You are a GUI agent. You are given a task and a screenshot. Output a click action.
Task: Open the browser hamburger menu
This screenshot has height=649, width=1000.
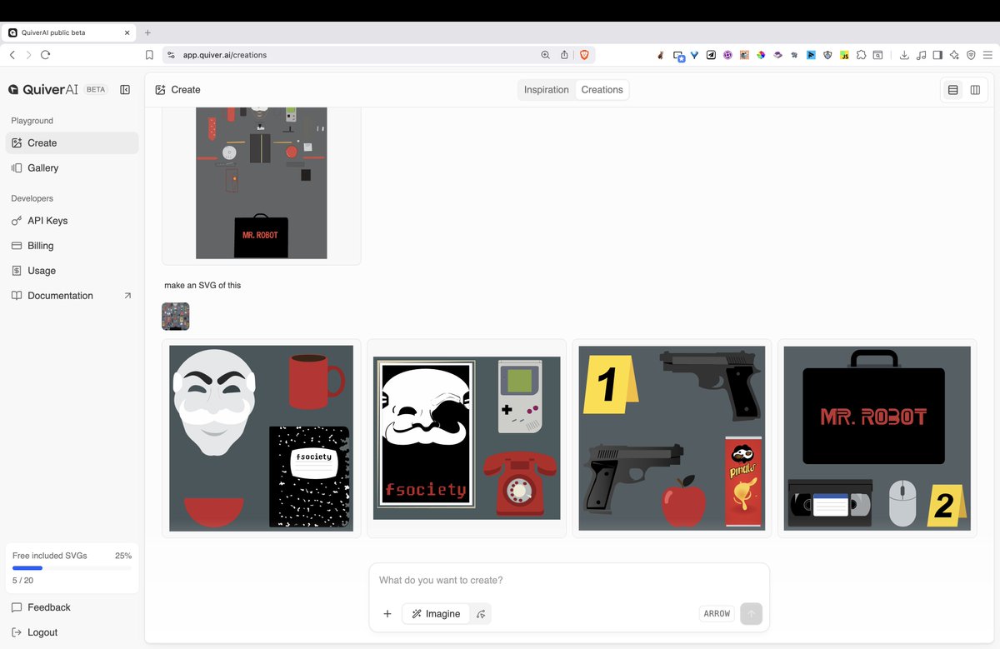coord(987,55)
